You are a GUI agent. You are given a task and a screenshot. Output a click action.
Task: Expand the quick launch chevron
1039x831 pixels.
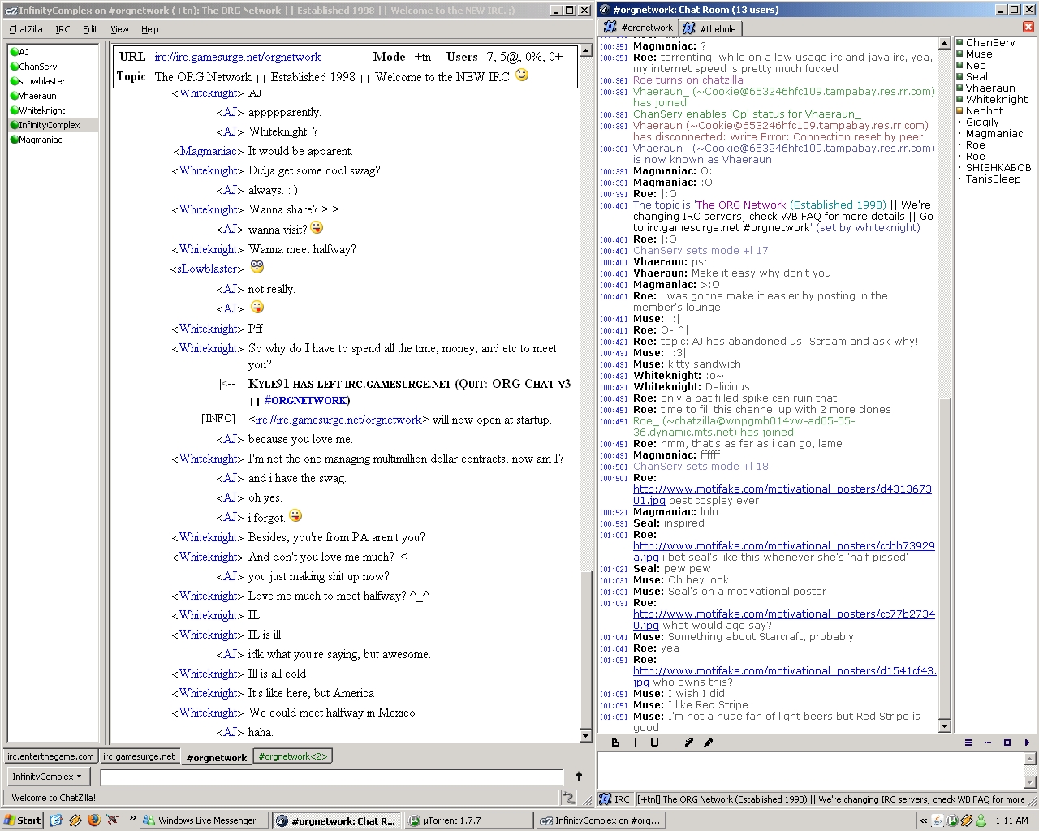tap(131, 820)
